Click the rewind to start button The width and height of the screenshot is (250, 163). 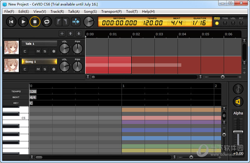[x=11, y=22]
